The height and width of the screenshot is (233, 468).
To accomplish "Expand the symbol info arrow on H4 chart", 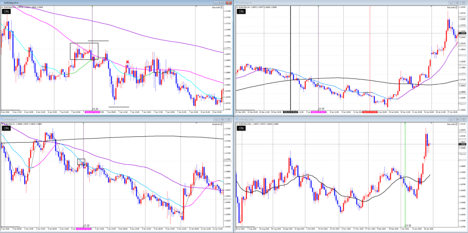I will pyautogui.click(x=236, y=8).
